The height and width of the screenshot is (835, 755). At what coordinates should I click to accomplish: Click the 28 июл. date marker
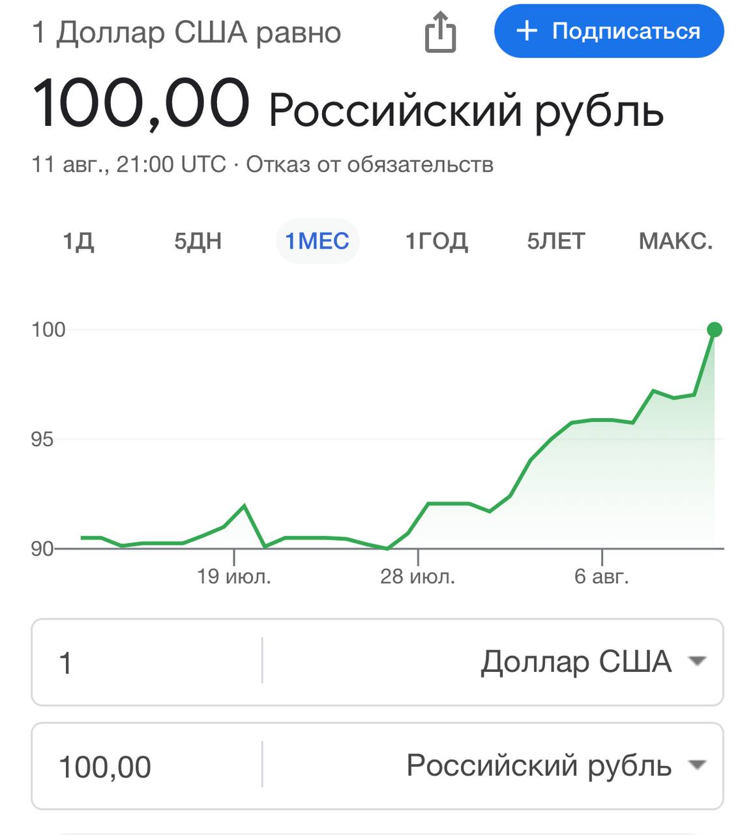pos(417,576)
